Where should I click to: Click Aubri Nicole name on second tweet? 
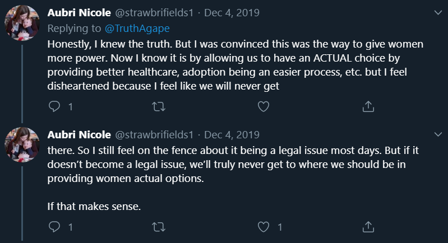(x=79, y=135)
